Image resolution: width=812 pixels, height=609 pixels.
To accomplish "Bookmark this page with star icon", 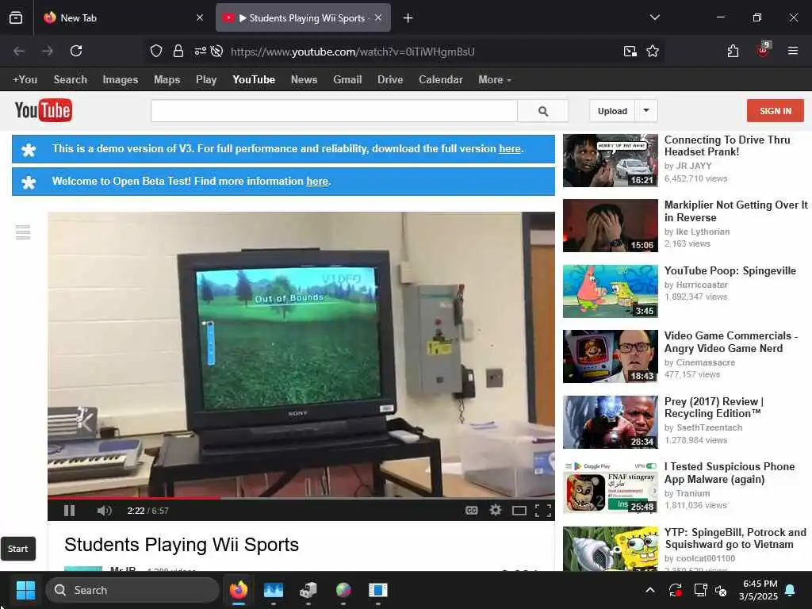I will click(x=653, y=51).
